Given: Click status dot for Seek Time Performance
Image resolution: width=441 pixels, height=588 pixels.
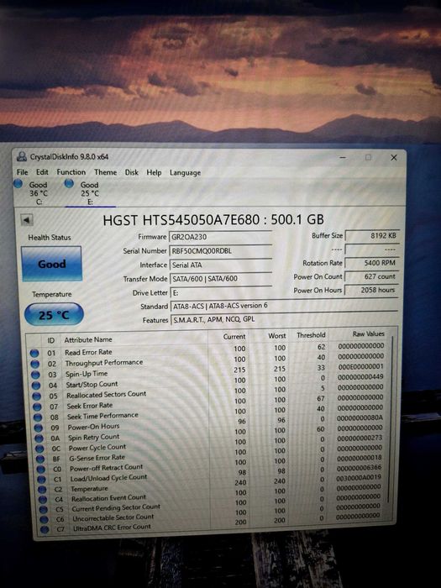Looking at the screenshot, I should tap(38, 417).
